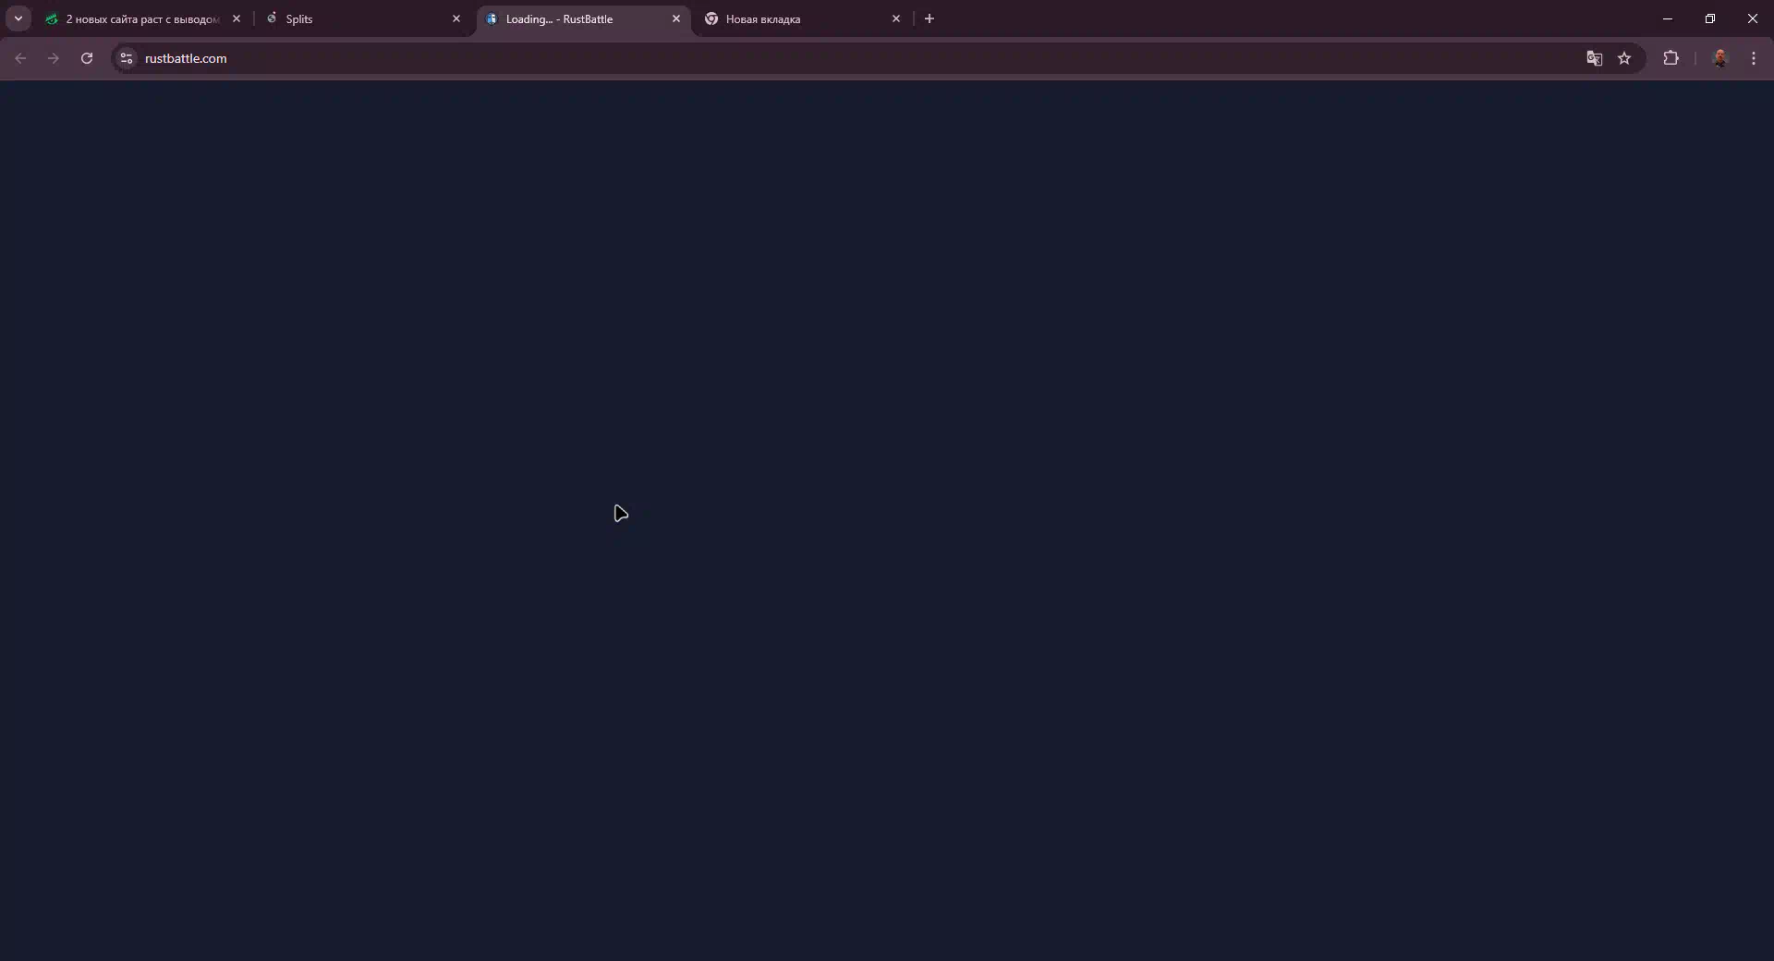Open a new tab with plus button
Viewport: 1774px width, 961px height.
(x=930, y=18)
